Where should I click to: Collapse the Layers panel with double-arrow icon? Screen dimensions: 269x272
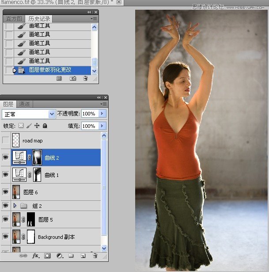tap(99, 97)
